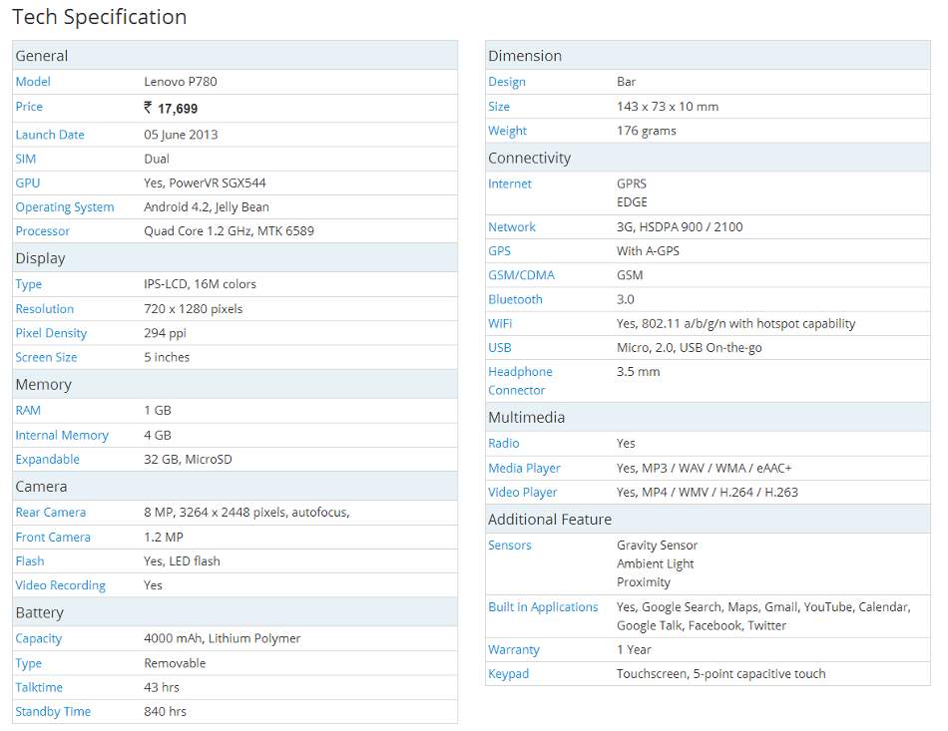The image size is (948, 731).
Task: Open the Talktime link
Action: coord(39,687)
